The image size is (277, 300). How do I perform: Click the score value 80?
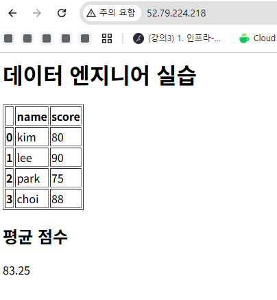[x=66, y=137]
